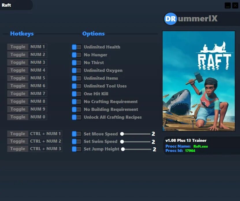Select the NUM 0 hotkey field
Image resolution: width=240 pixels, height=201 pixels.
pyautogui.click(x=38, y=117)
